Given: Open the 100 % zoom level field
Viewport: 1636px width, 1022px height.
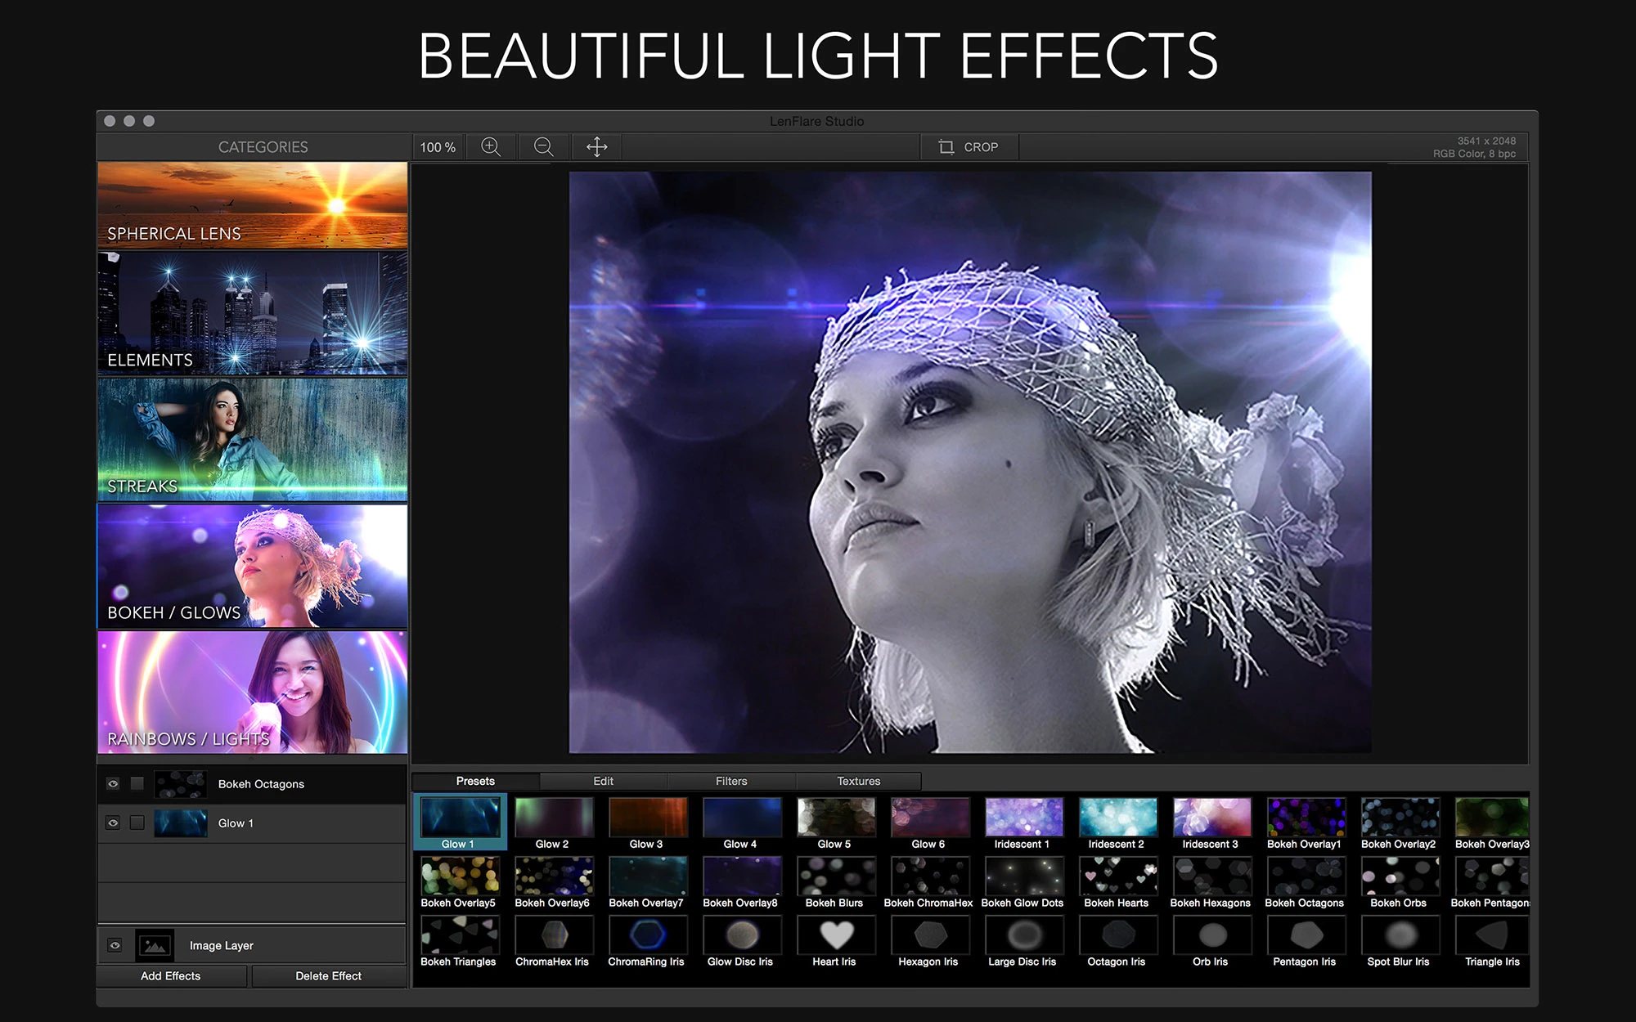Looking at the screenshot, I should pyautogui.click(x=438, y=147).
